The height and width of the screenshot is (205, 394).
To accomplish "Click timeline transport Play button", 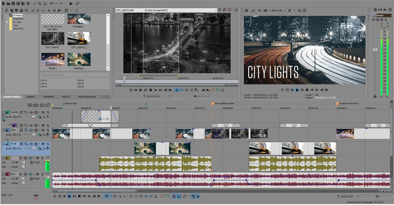I will [x=70, y=196].
